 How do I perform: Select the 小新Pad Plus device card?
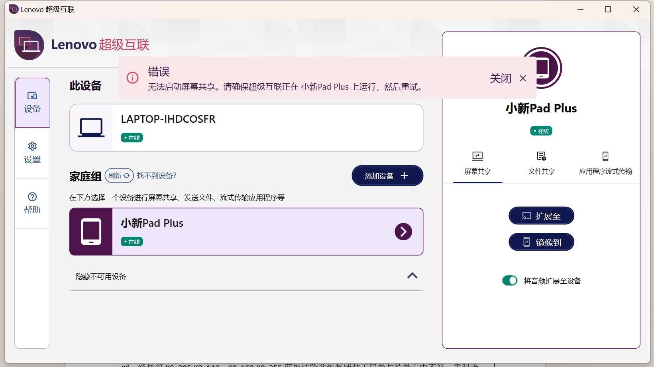click(246, 232)
